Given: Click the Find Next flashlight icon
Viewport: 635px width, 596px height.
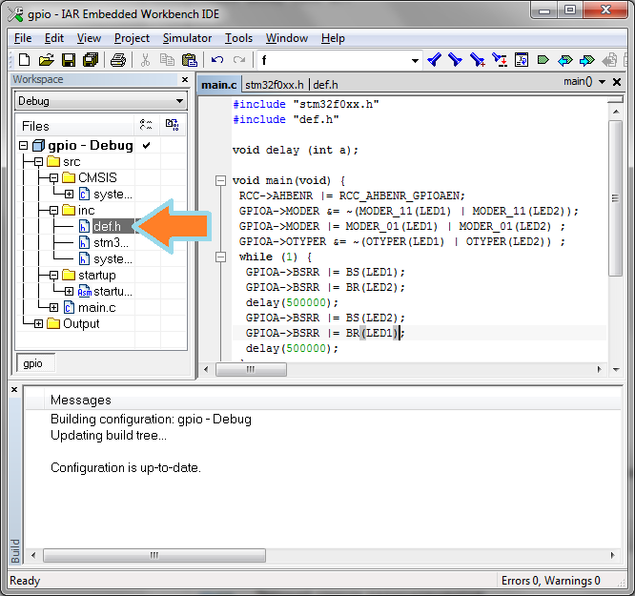Looking at the screenshot, I should coord(456,60).
